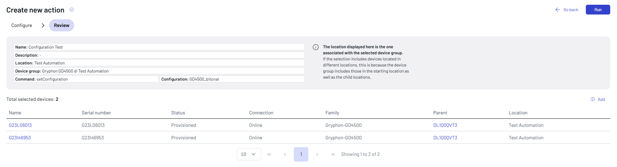The height and width of the screenshot is (167, 617).
Task: Click the location info circle icon
Action: [x=315, y=47]
